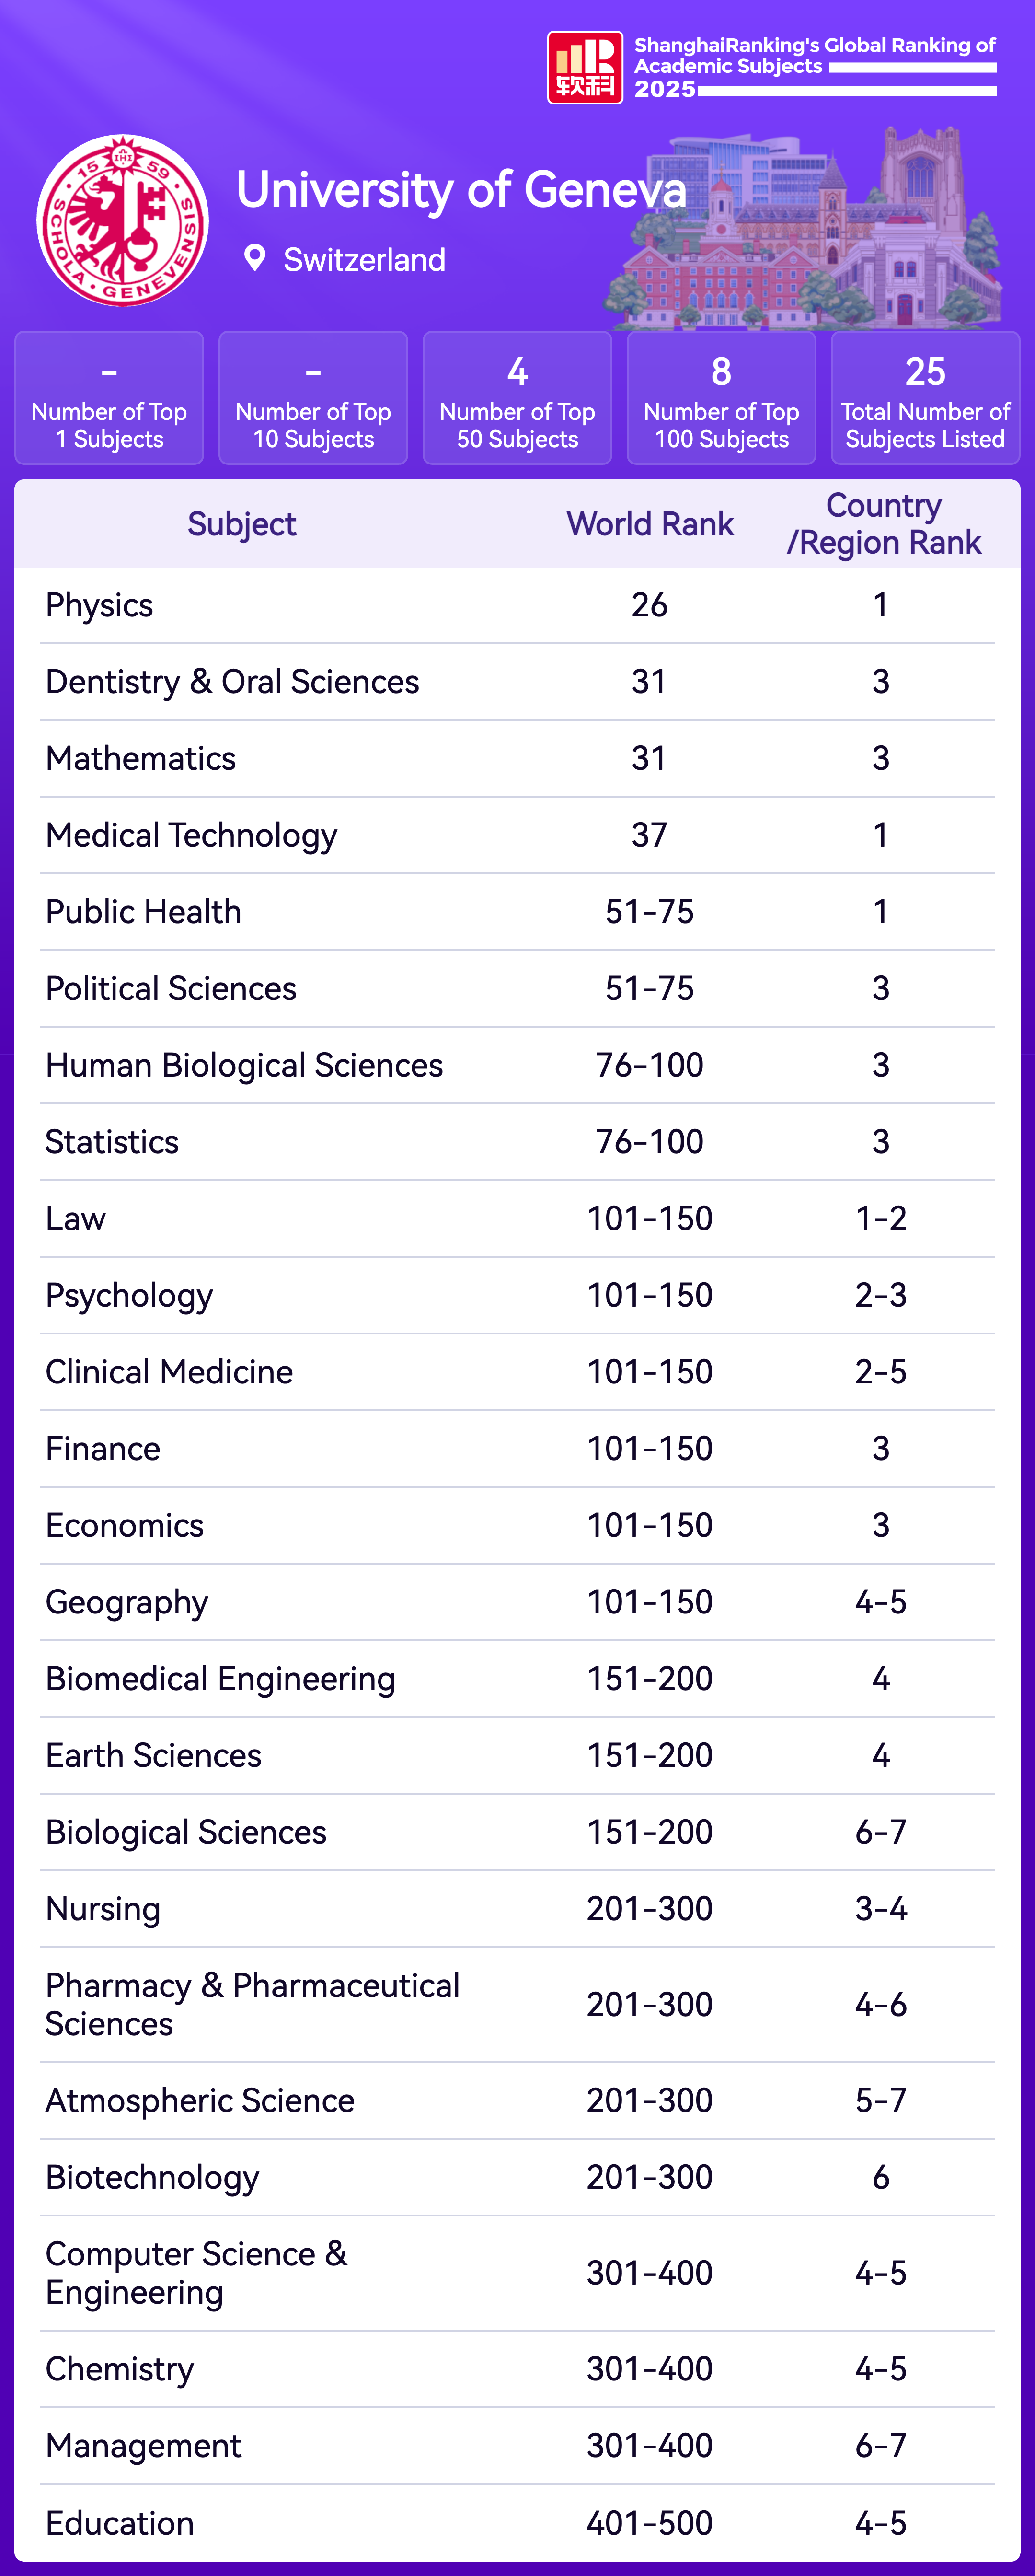The width and height of the screenshot is (1035, 2576).
Task: Sort by the World Rank column header
Action: (650, 524)
